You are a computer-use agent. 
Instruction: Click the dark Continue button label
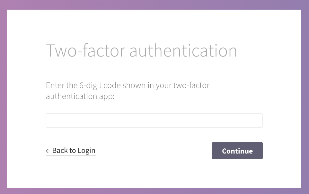pos(237,151)
